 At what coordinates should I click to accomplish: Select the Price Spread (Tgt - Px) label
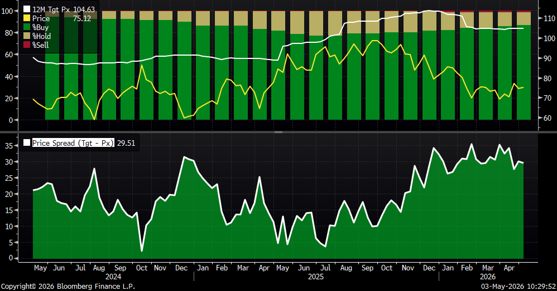coord(73,143)
